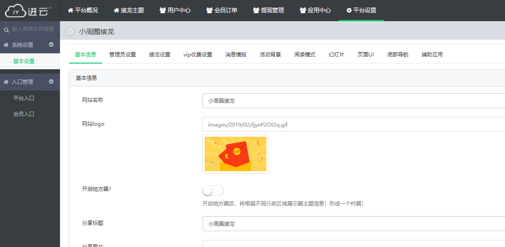Collapse the 系统设置 sidebar section
This screenshot has width=505, height=247.
(x=51, y=45)
